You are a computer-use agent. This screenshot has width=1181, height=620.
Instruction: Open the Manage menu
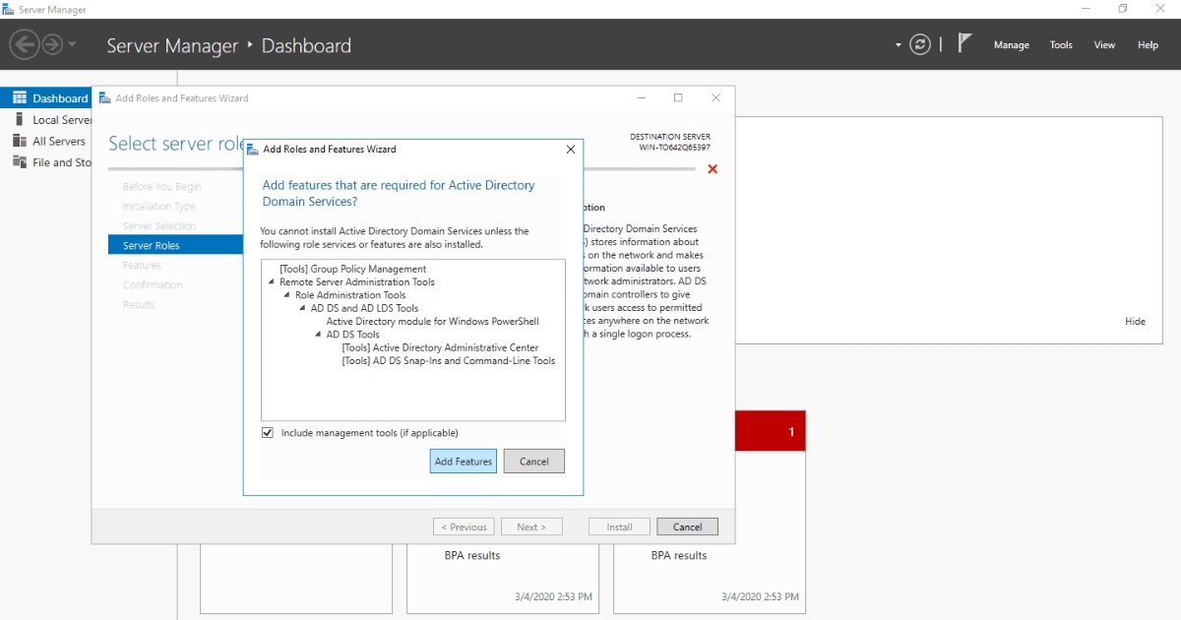[x=1011, y=45]
